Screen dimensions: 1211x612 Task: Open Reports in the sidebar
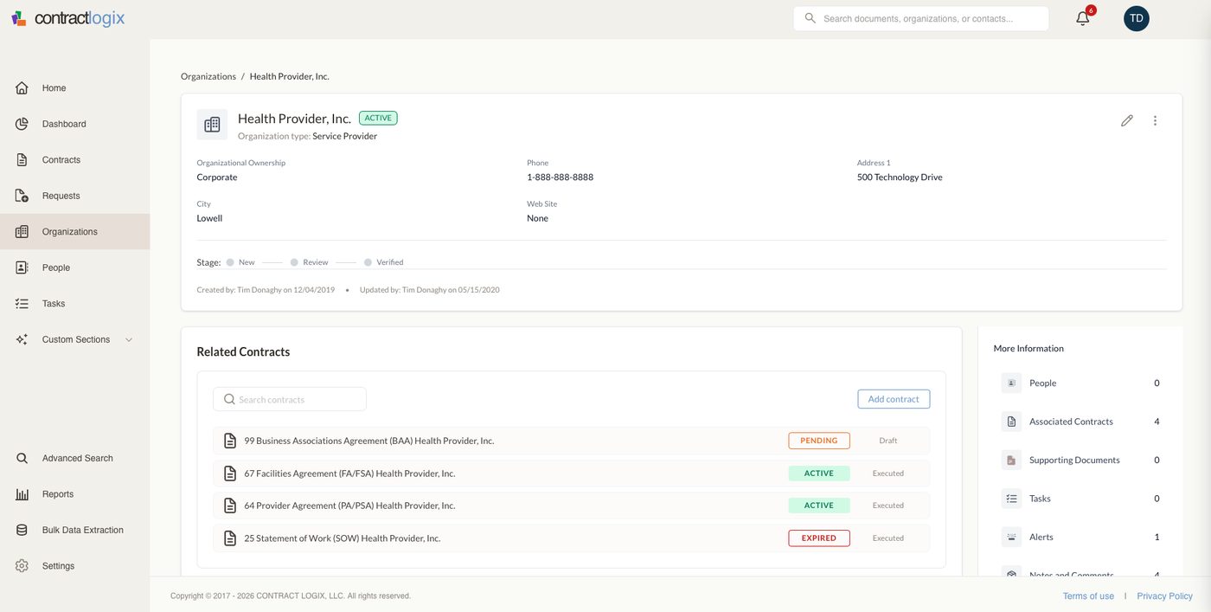(74, 494)
